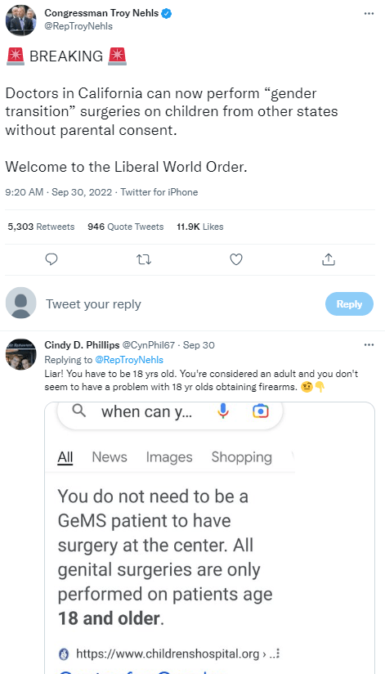Click the blue Reply button
This screenshot has height=674, width=385.
click(x=349, y=304)
